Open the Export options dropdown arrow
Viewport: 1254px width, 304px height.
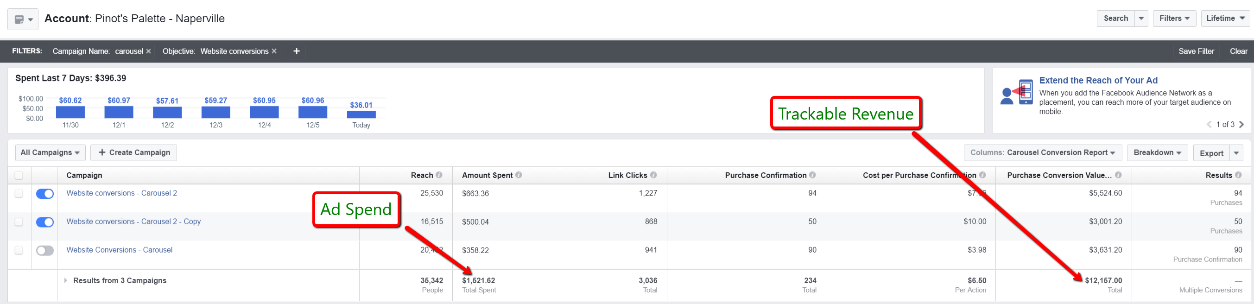[1236, 153]
